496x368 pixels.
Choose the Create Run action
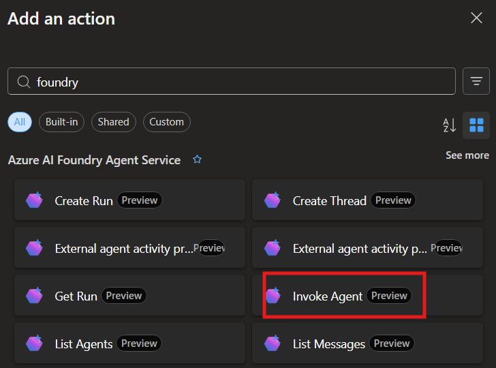pyautogui.click(x=129, y=200)
